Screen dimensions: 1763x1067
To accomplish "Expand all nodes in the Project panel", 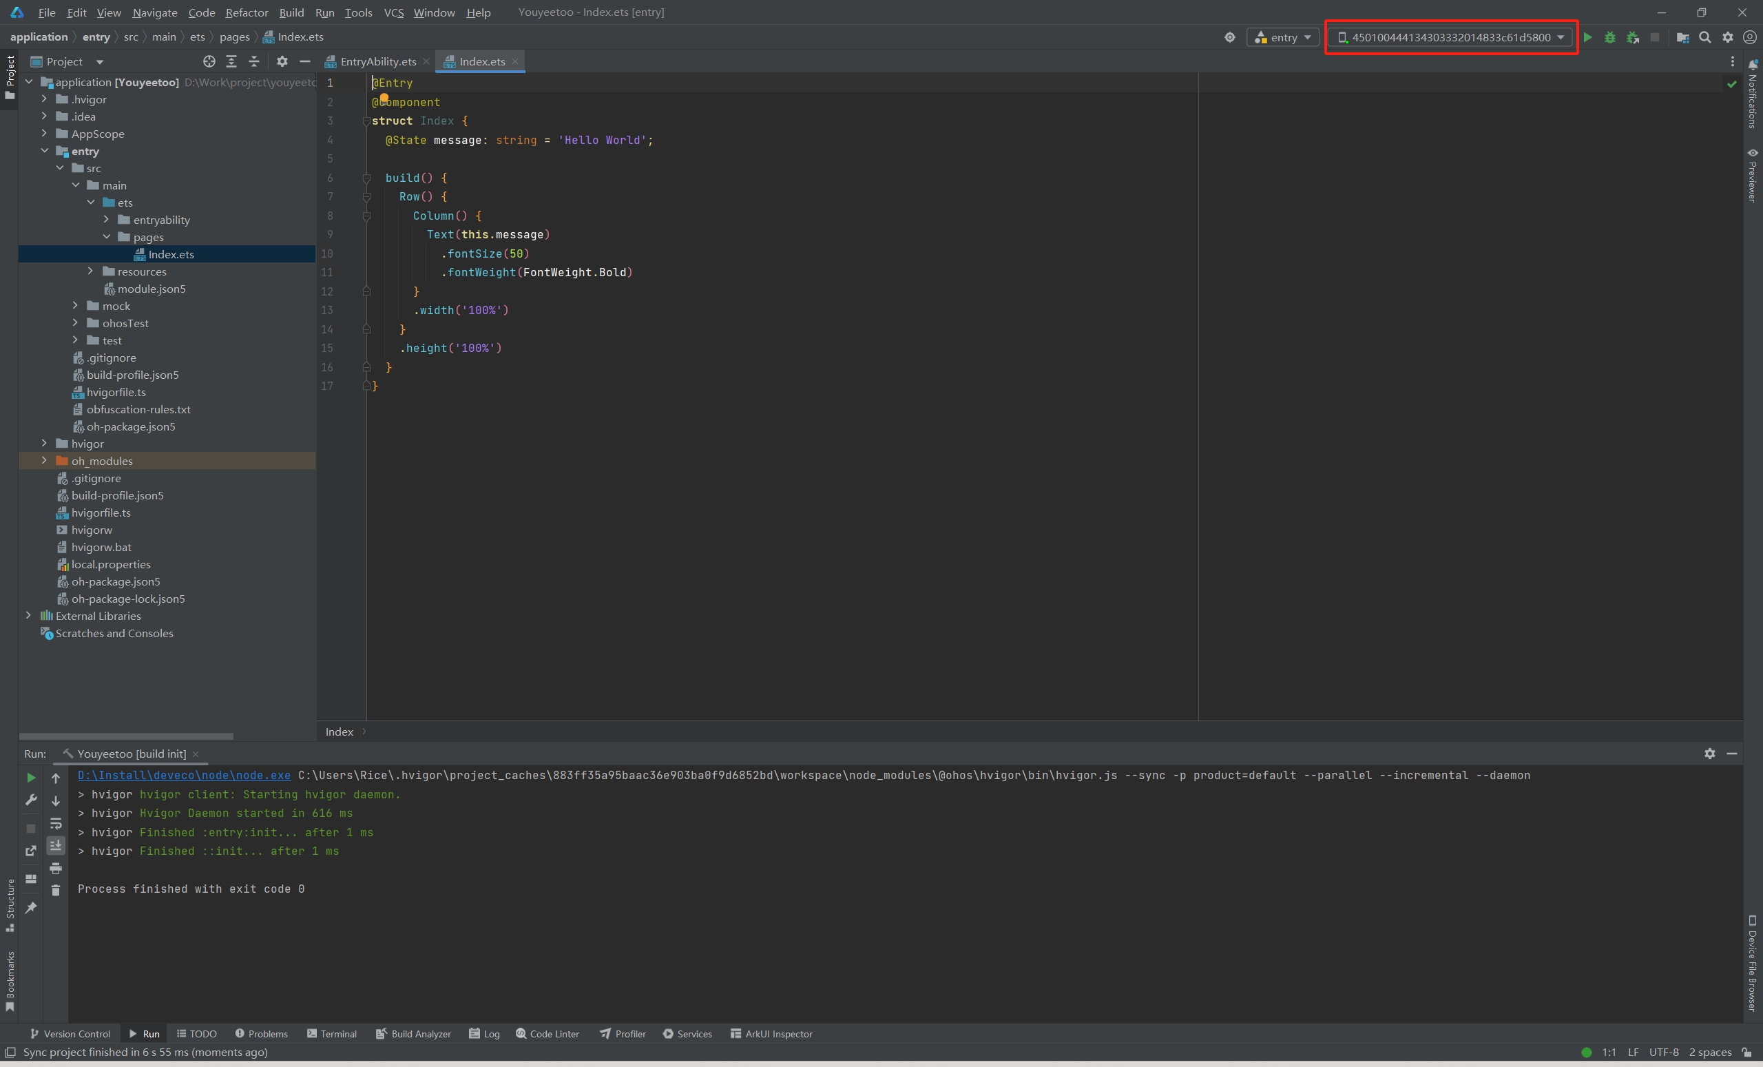I will pyautogui.click(x=231, y=61).
